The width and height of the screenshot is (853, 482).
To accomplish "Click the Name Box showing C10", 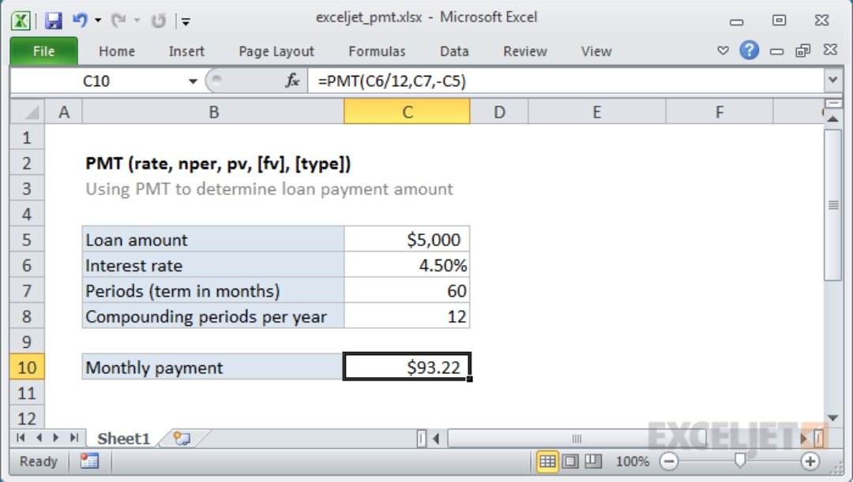I will (99, 81).
